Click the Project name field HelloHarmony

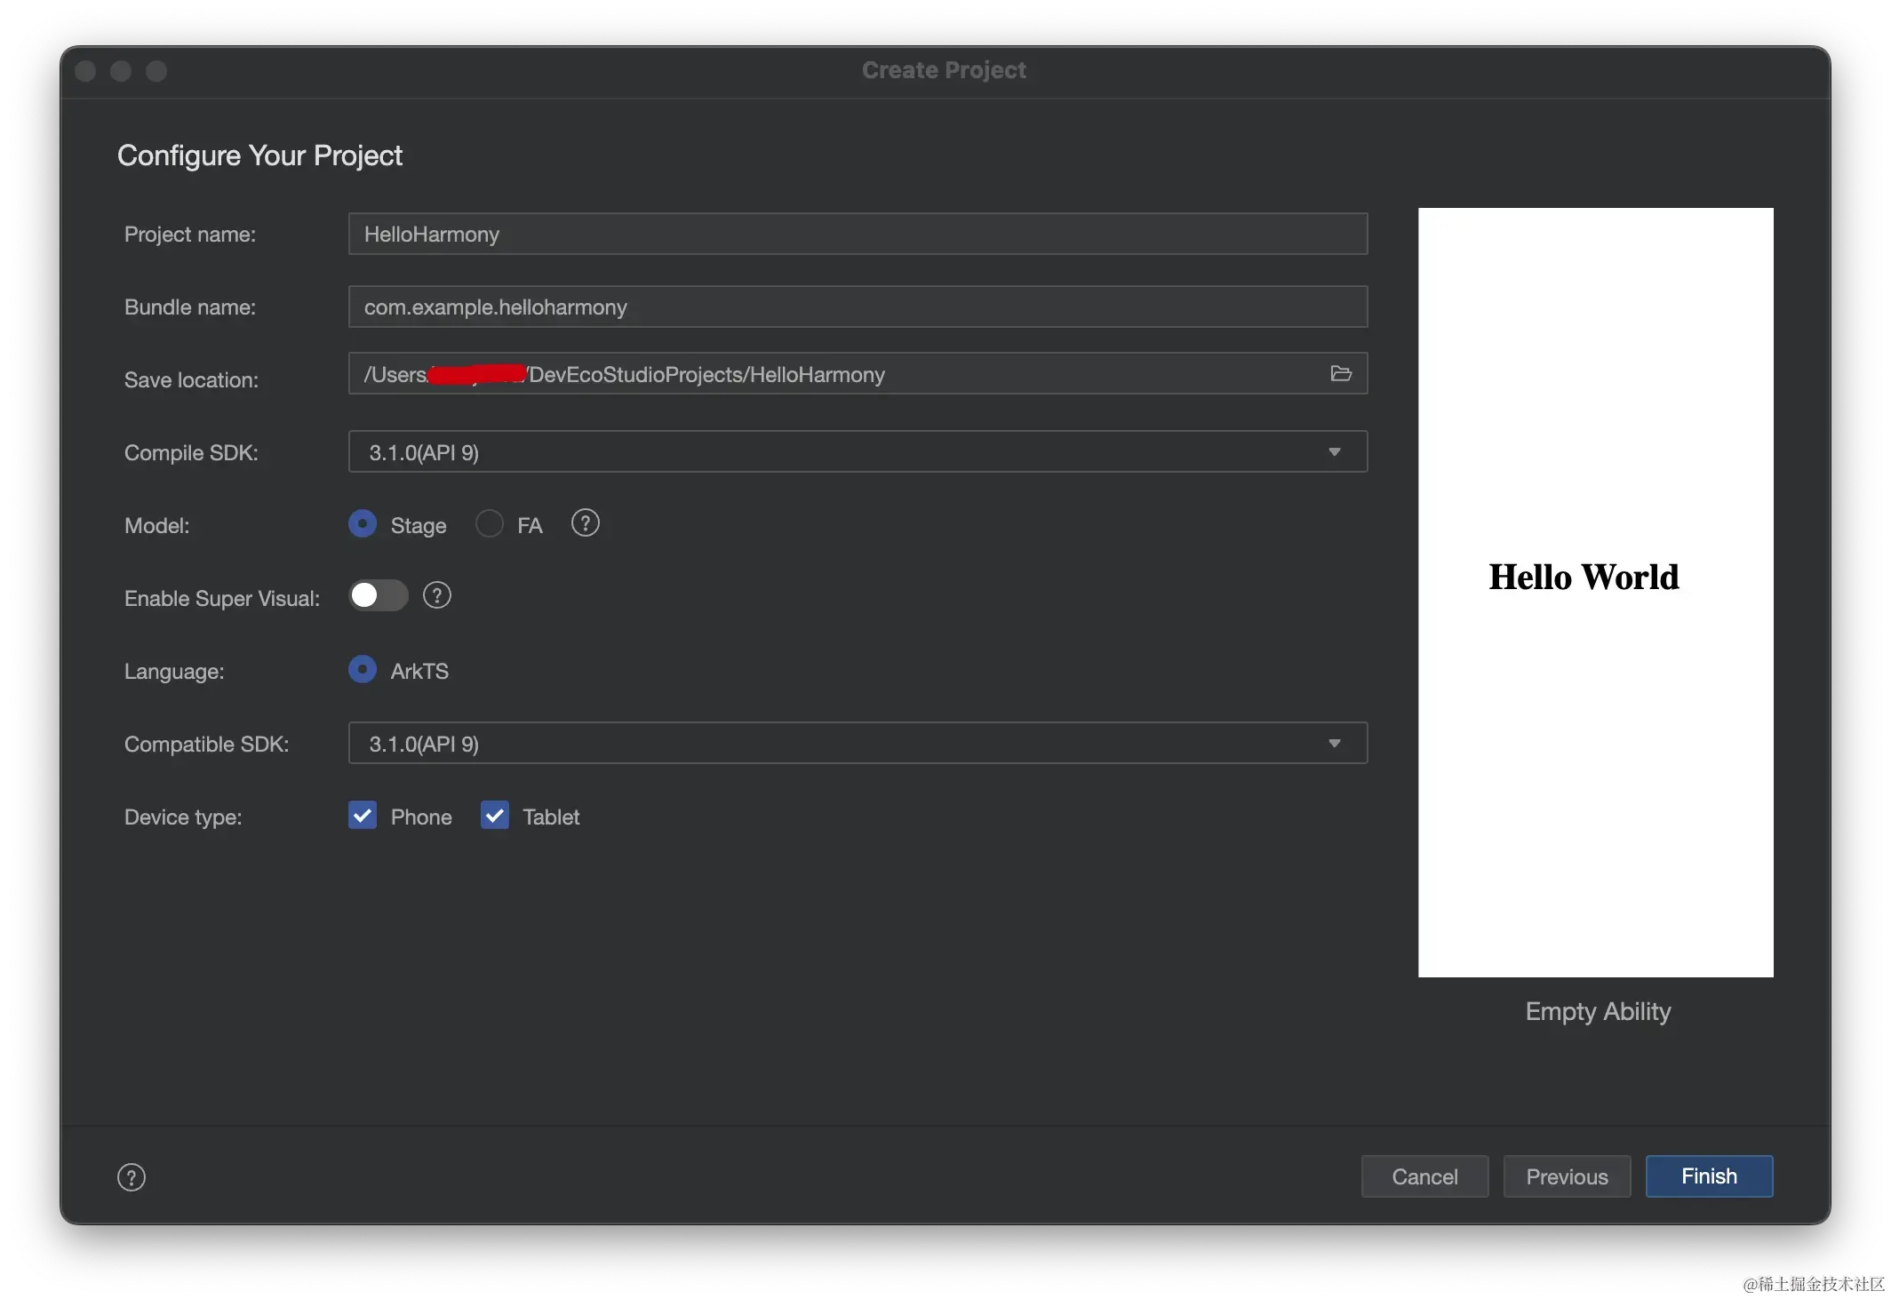point(858,234)
